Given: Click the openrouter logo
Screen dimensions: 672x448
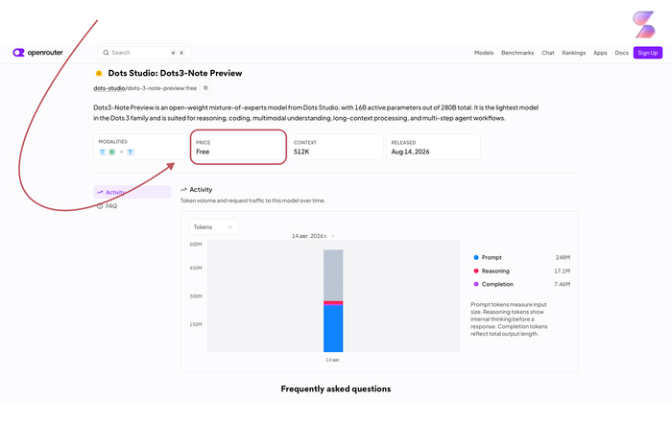Looking at the screenshot, I should tap(37, 53).
